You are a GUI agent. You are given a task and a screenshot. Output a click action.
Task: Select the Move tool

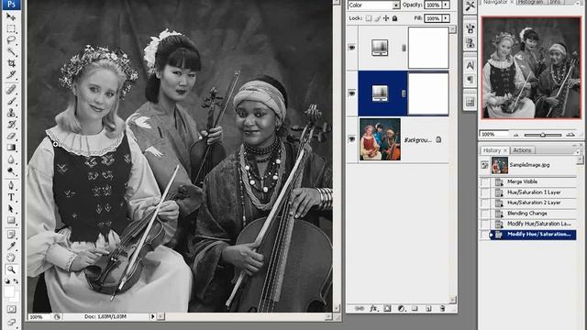11,16
